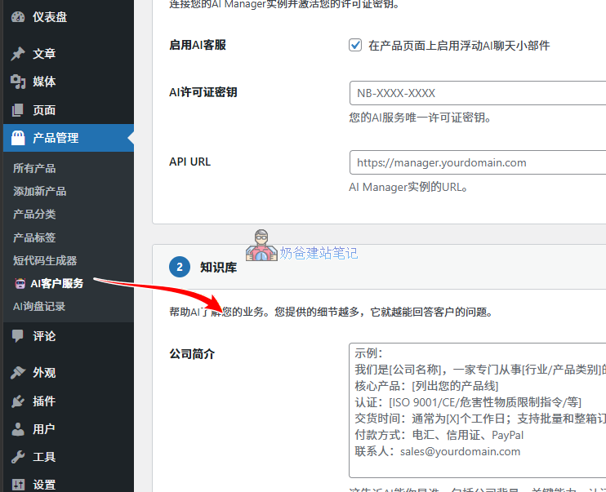Open 产品分类 submenu item

34,215
